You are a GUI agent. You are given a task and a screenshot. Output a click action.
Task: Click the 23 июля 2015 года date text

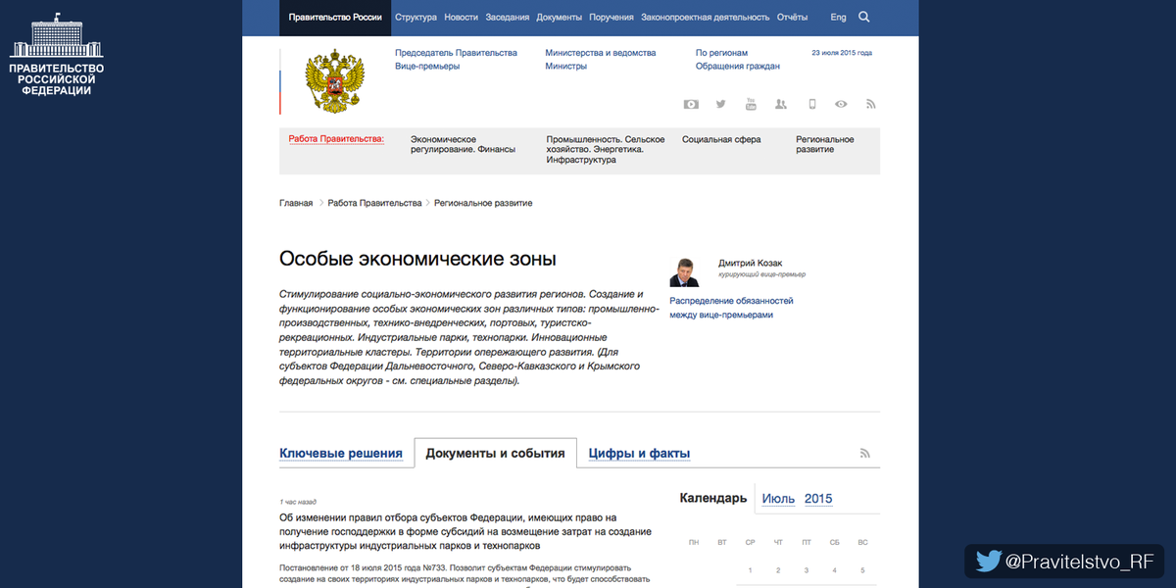(842, 53)
